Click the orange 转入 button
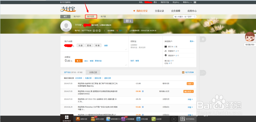The image size is (256, 122). (79, 61)
